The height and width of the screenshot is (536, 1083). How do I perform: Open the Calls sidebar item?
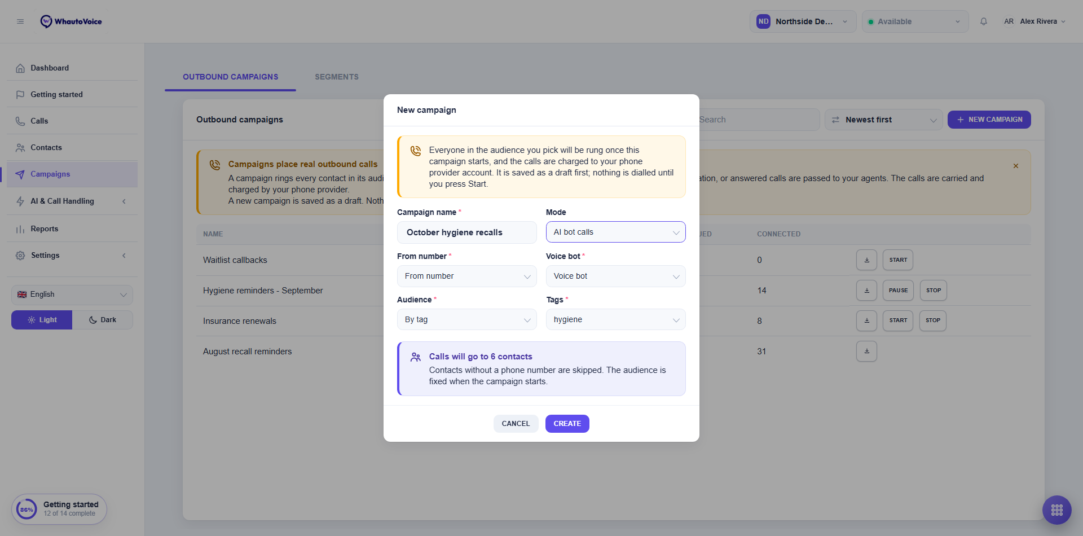72,121
